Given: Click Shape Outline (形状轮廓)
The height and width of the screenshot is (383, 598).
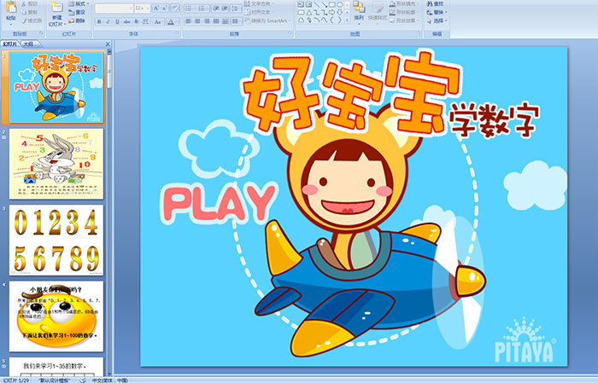Looking at the screenshot, I should (x=403, y=12).
